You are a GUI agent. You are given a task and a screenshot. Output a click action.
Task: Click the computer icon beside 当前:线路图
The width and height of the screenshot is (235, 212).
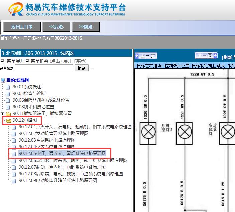click(3, 80)
